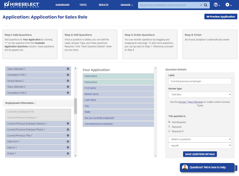Go to the Tests menu item
The width and height of the screenshot is (239, 176).
[83, 5]
